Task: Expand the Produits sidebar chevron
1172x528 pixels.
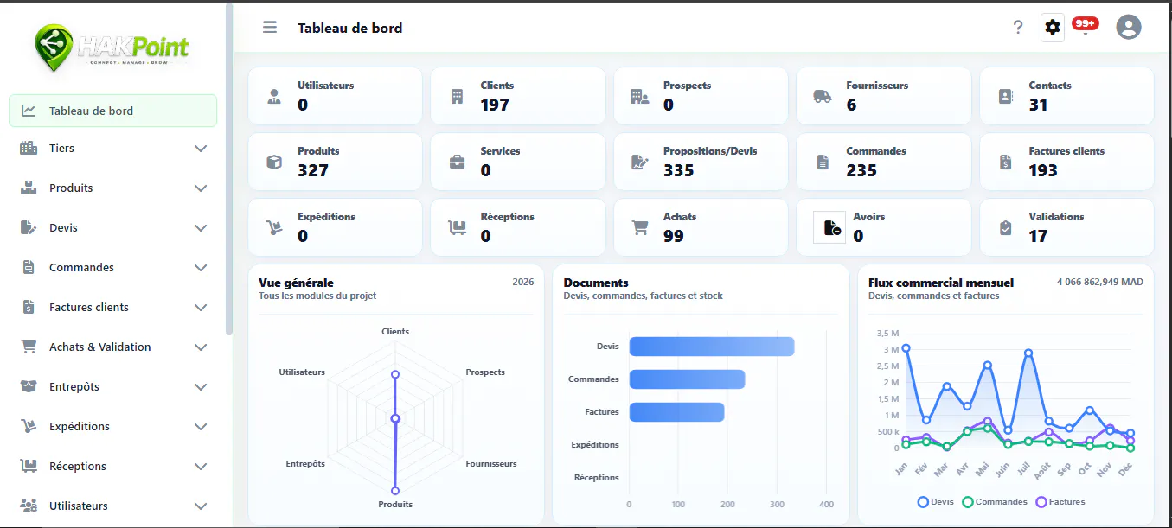Action: click(x=201, y=188)
